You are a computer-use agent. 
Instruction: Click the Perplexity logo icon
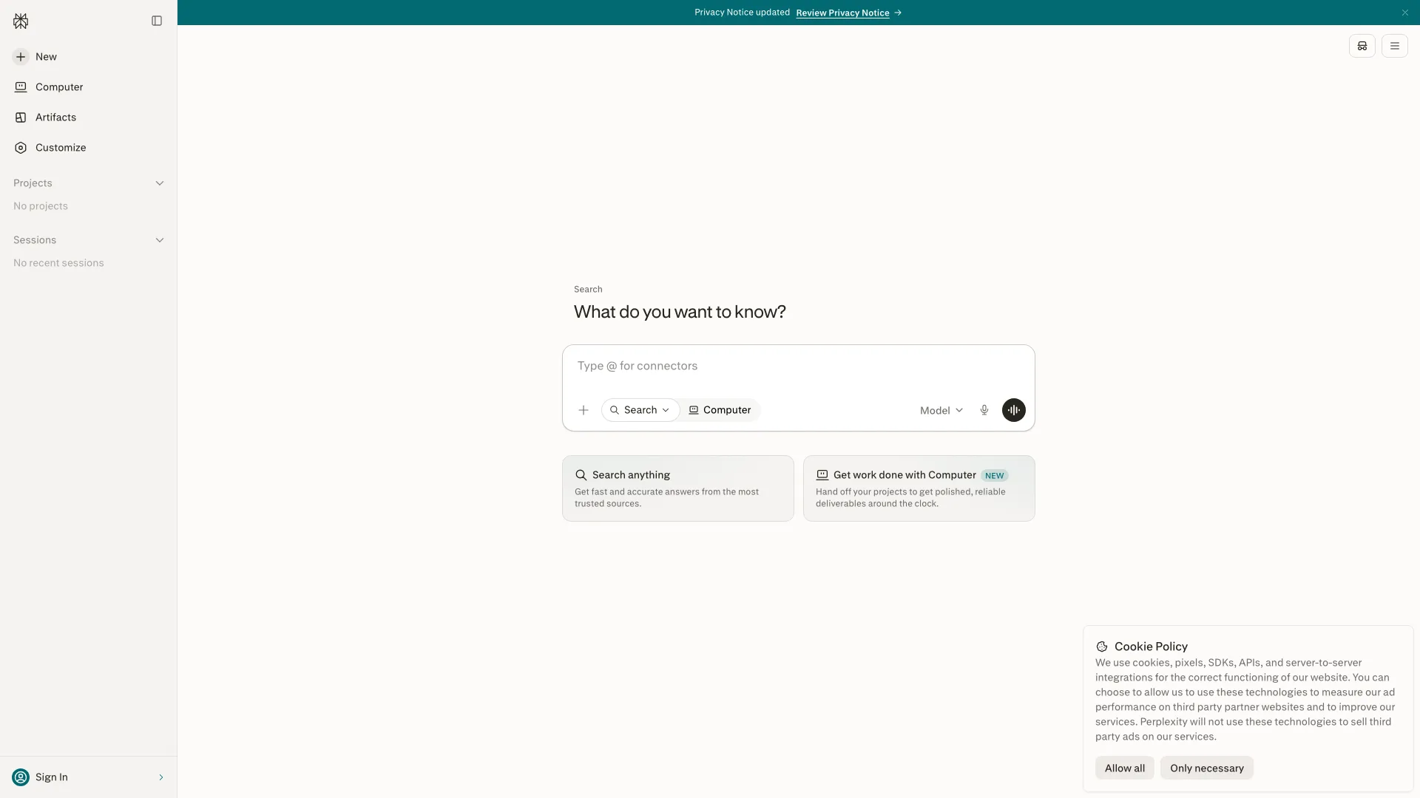(x=21, y=21)
